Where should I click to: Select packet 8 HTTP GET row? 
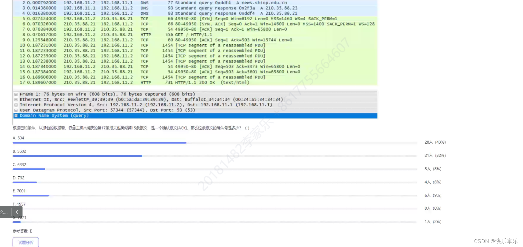(195, 35)
